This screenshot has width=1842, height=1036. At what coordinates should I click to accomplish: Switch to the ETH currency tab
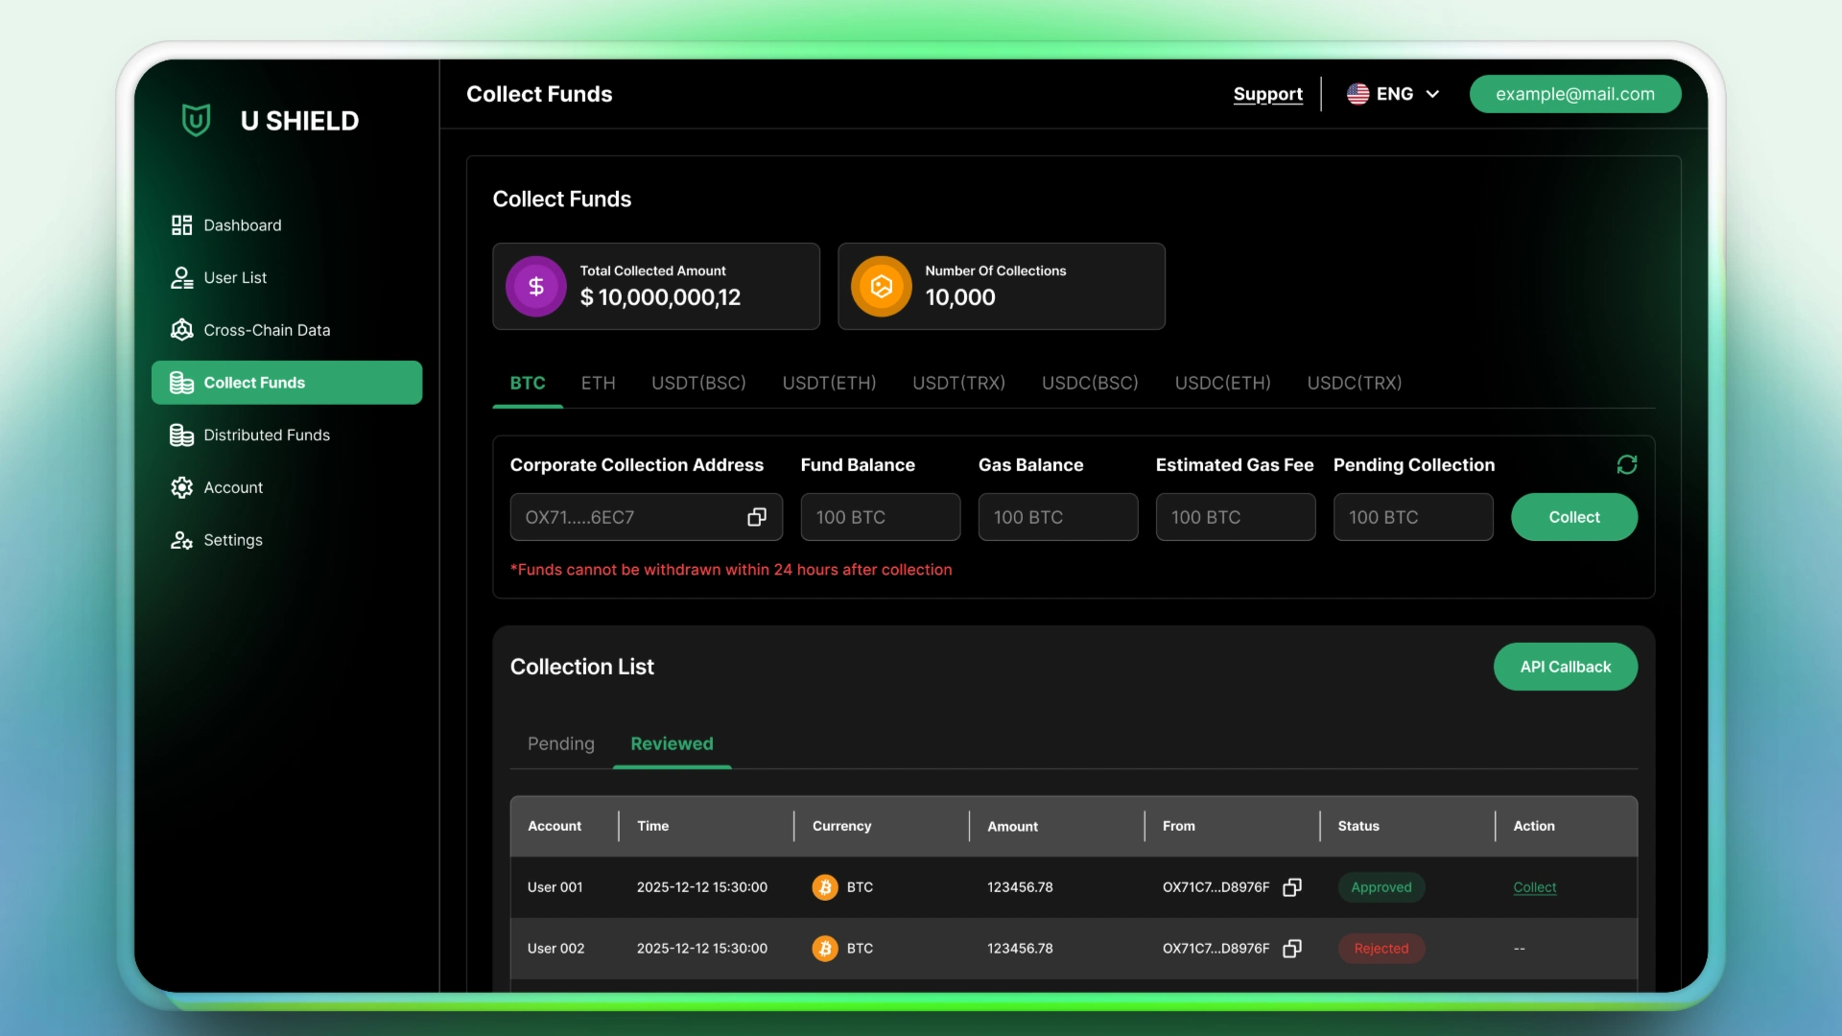click(x=598, y=383)
